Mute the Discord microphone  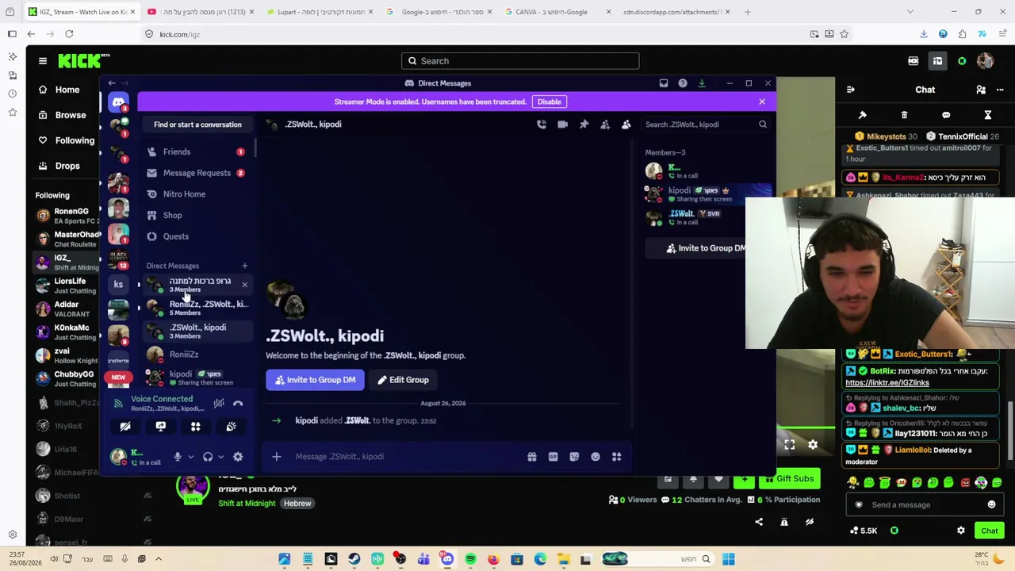[178, 457]
